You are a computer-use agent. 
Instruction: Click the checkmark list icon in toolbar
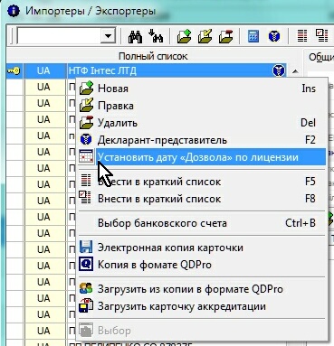[321, 36]
